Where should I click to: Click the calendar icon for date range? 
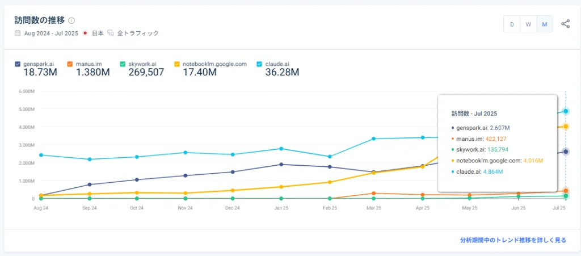pos(18,33)
